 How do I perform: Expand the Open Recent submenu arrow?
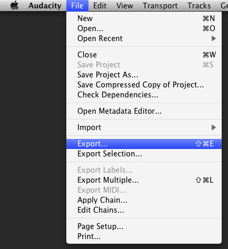[213, 38]
